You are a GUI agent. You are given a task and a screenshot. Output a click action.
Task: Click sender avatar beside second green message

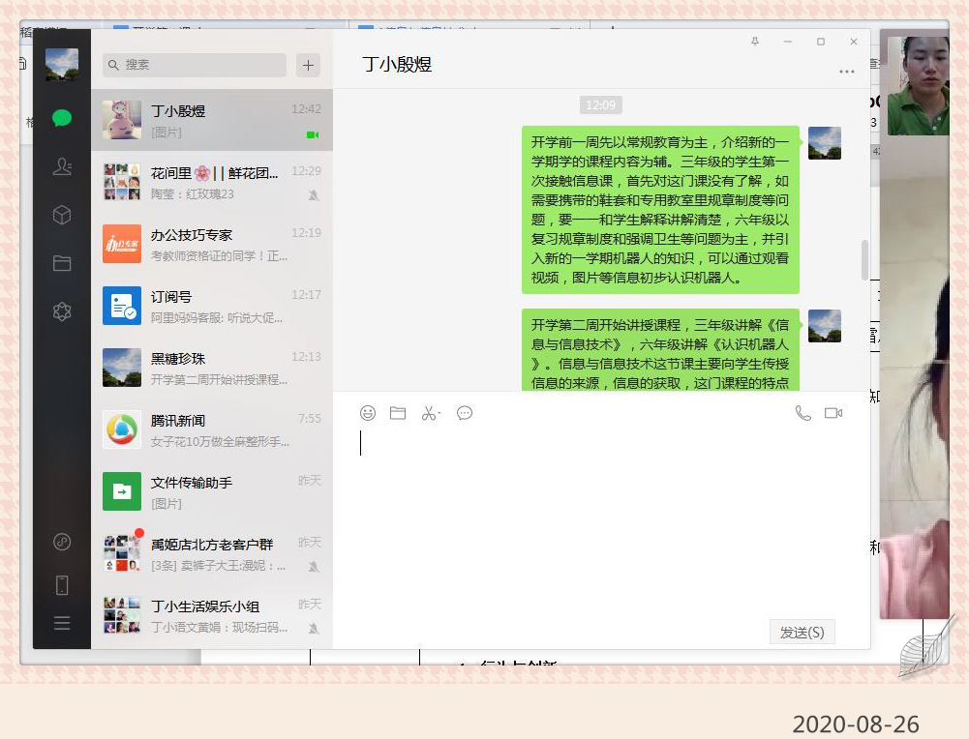[825, 326]
